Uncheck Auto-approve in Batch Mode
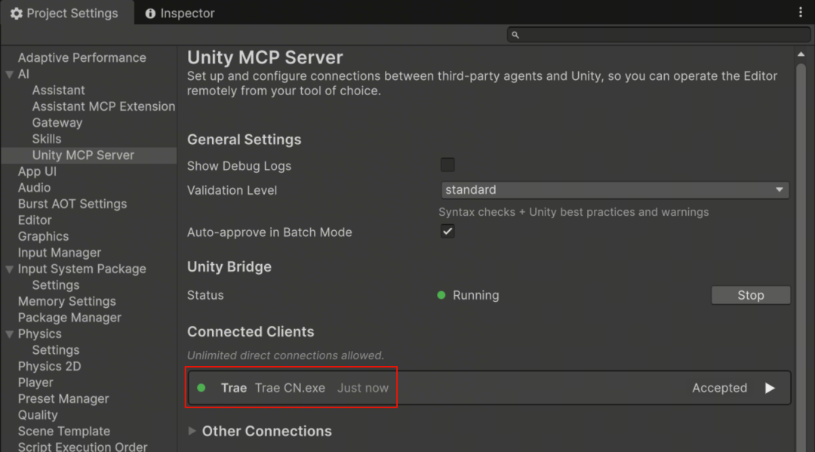The height and width of the screenshot is (452, 815). [447, 231]
